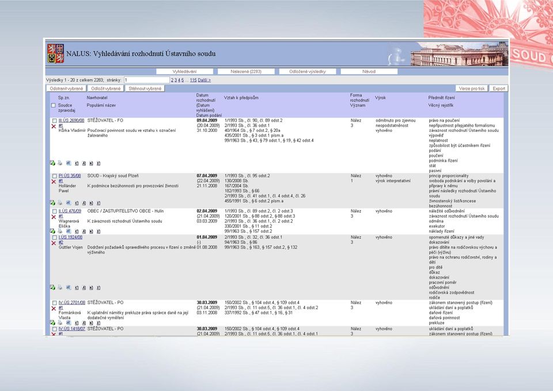
Task: Check the box for Pl.ÚS 35/08
Action: 54,176
